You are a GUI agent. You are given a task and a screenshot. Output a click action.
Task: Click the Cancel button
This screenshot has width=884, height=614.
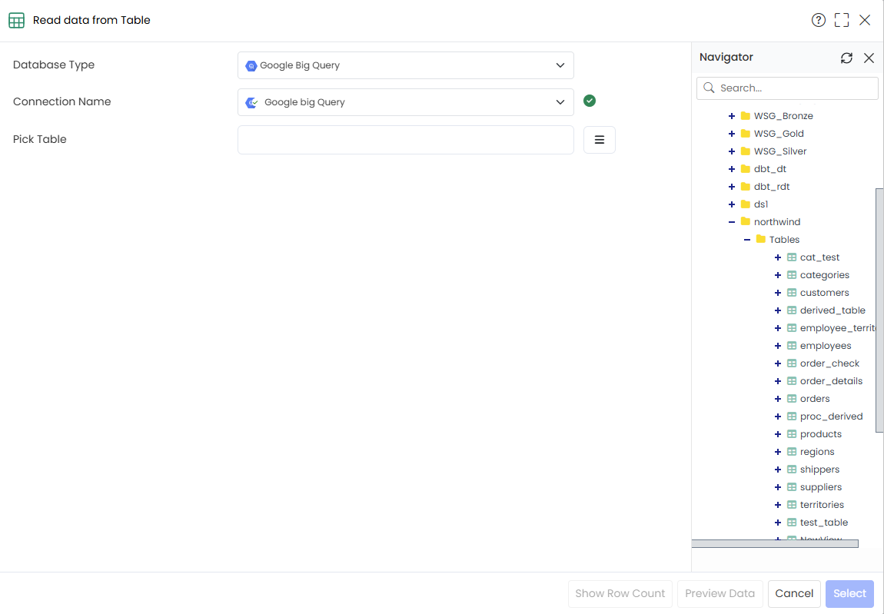coord(794,594)
